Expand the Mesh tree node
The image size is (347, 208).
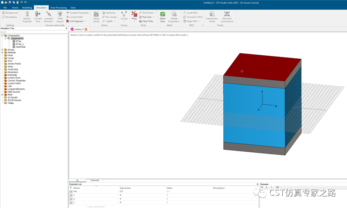[x=2, y=95]
